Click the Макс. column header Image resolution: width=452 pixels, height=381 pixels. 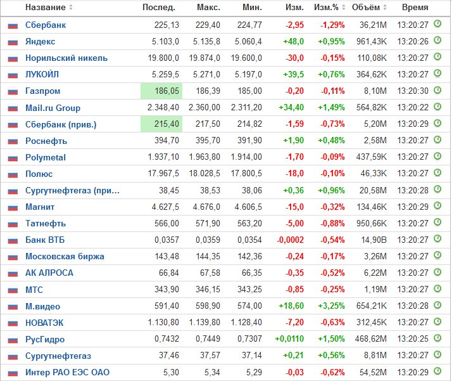208,7
